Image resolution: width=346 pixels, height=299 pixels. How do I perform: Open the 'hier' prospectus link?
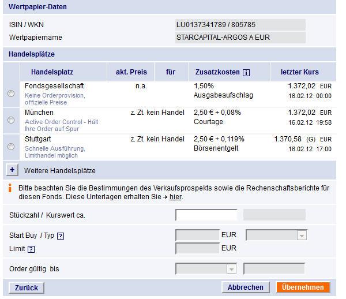[x=175, y=197]
